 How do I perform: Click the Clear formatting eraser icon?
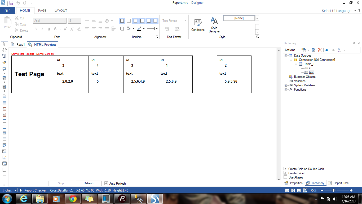(78, 29)
